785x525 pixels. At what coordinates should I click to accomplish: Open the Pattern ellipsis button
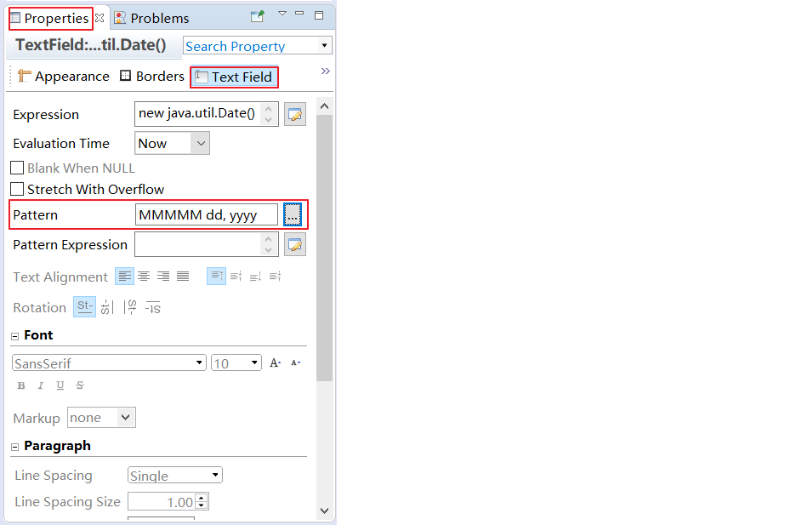(x=293, y=215)
